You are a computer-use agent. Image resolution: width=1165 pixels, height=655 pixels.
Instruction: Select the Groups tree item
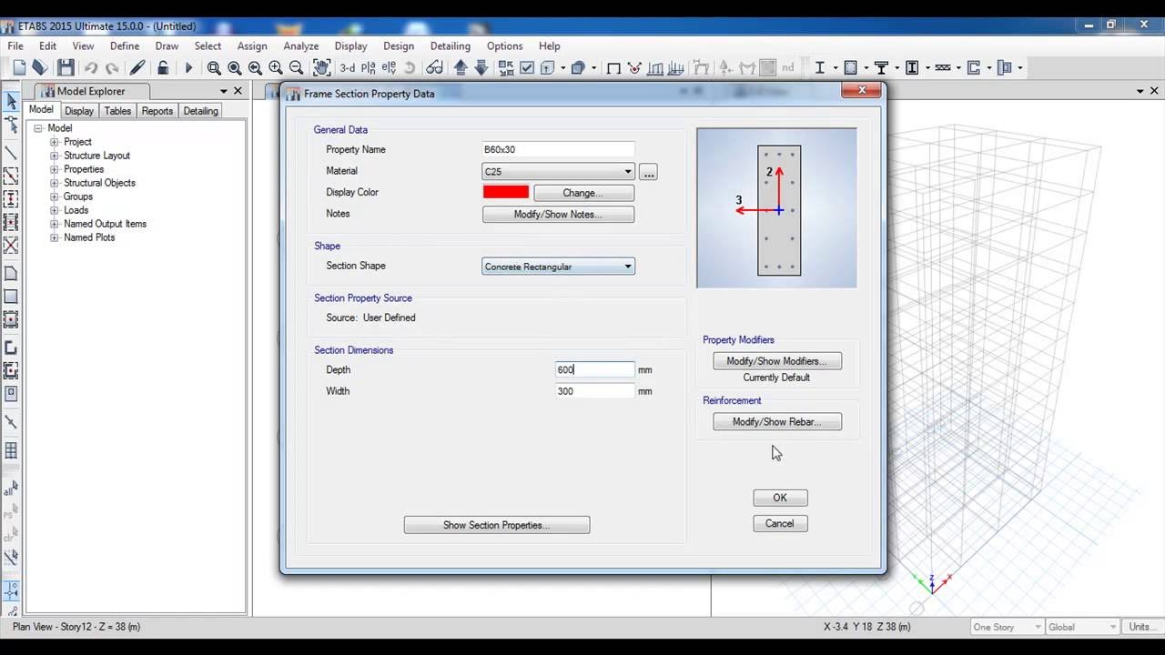[78, 196]
